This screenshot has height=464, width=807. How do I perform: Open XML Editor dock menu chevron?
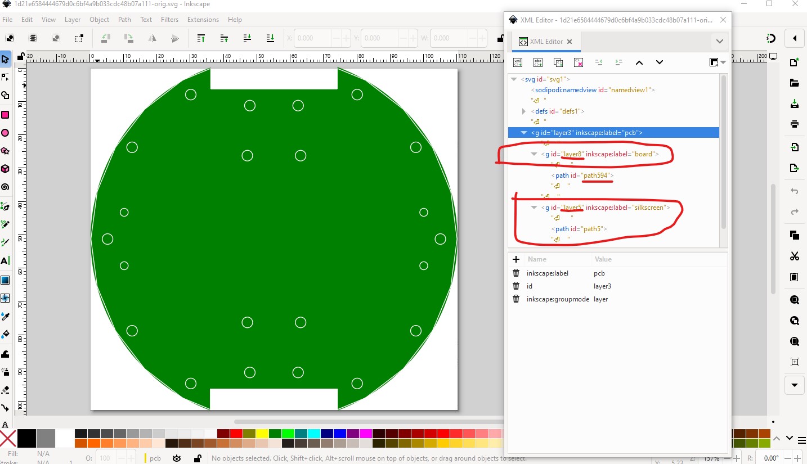719,41
